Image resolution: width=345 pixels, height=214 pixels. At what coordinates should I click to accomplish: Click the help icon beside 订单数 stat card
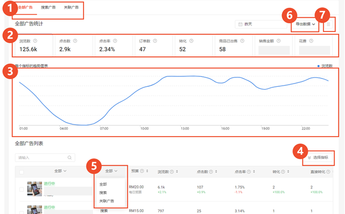[155, 41]
